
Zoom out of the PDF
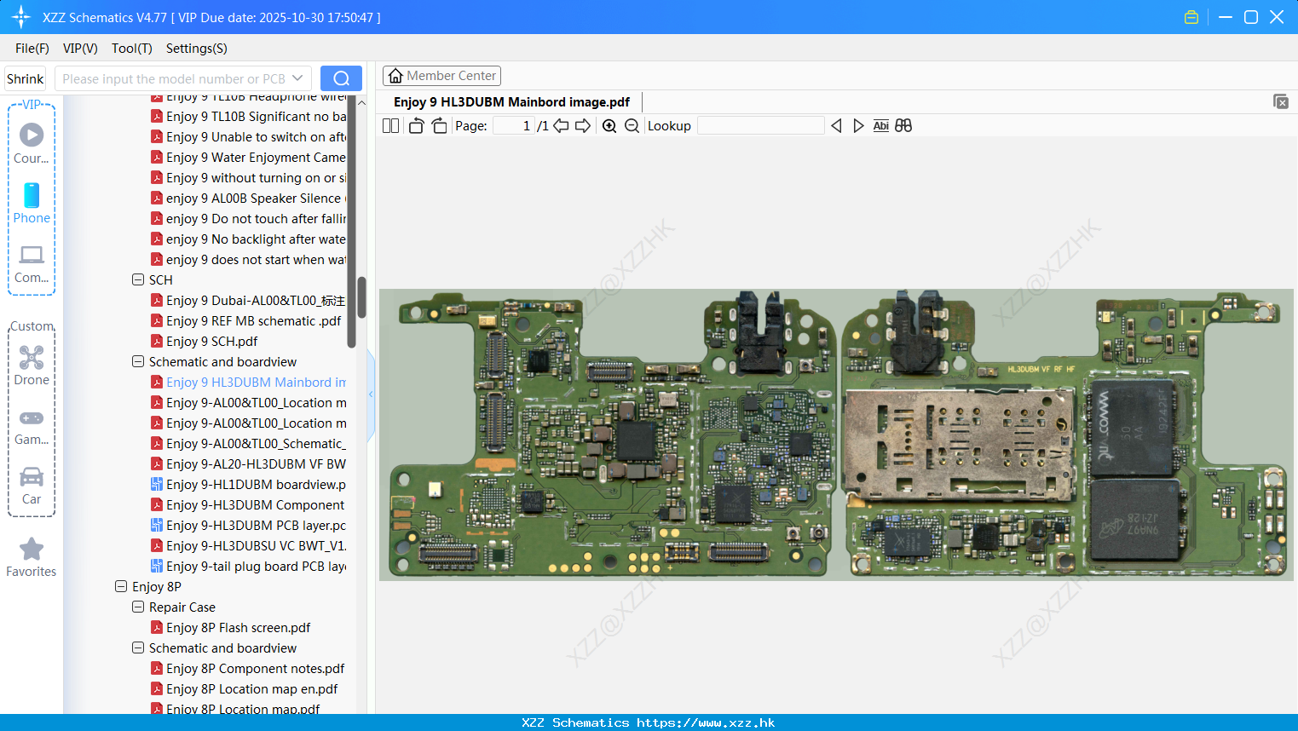point(632,126)
